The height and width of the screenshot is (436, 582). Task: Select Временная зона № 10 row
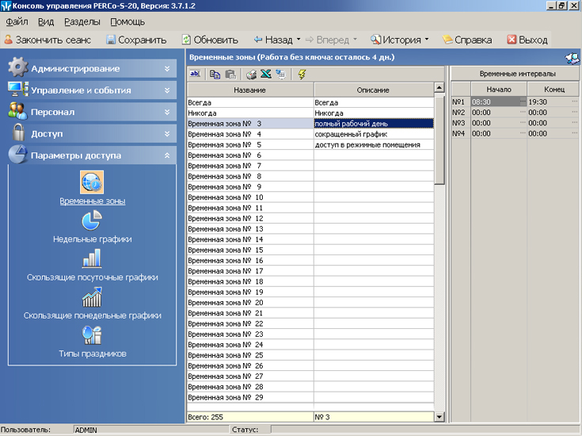tap(250, 197)
